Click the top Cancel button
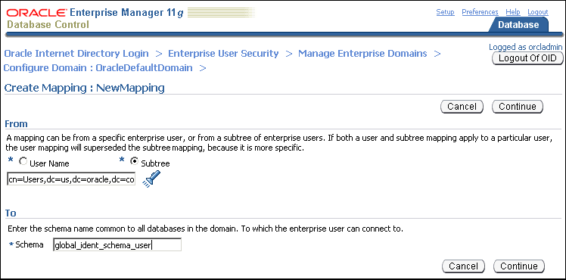Image resolution: width=566 pixels, height=280 pixels. coord(462,107)
